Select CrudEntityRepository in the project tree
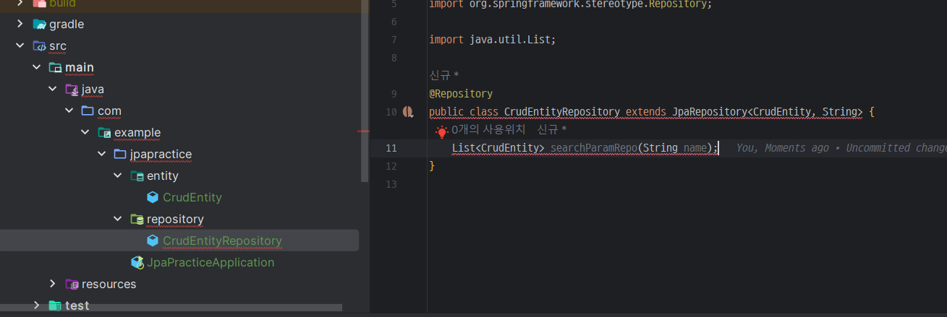 pos(222,240)
